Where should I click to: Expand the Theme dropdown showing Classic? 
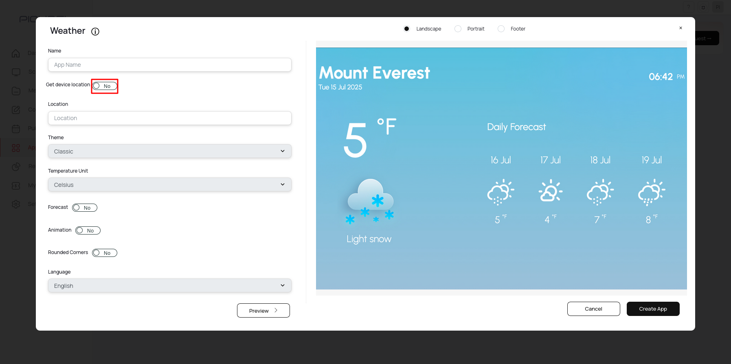169,151
